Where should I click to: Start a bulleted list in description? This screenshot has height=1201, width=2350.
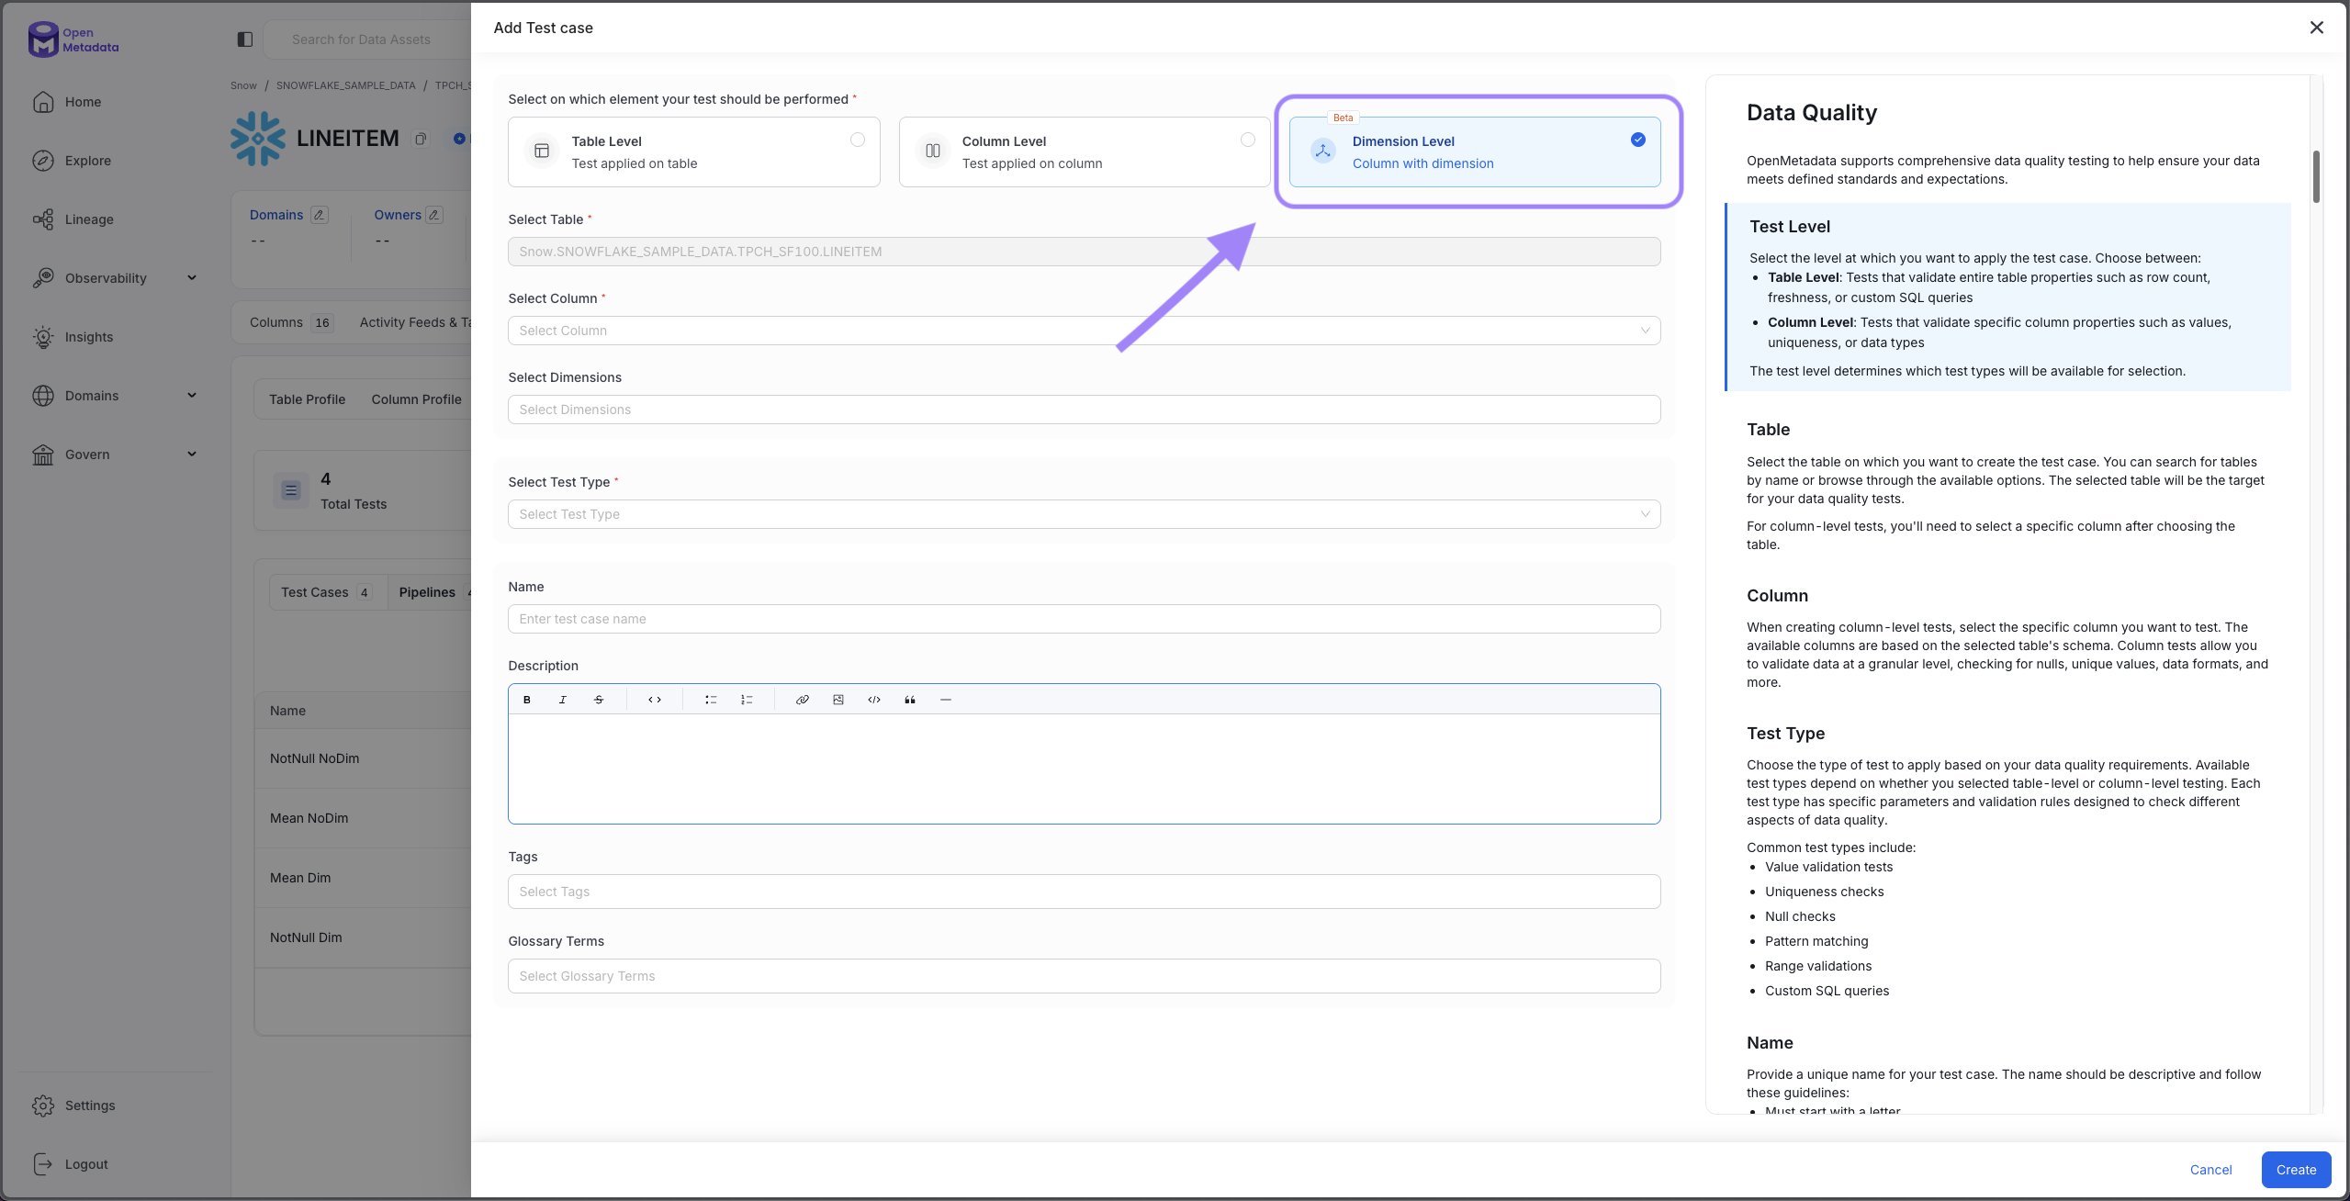[x=711, y=700]
